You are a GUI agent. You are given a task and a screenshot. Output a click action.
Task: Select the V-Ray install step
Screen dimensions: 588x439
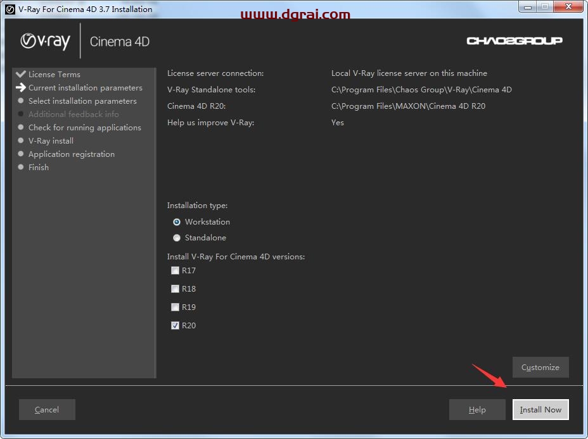coord(51,141)
